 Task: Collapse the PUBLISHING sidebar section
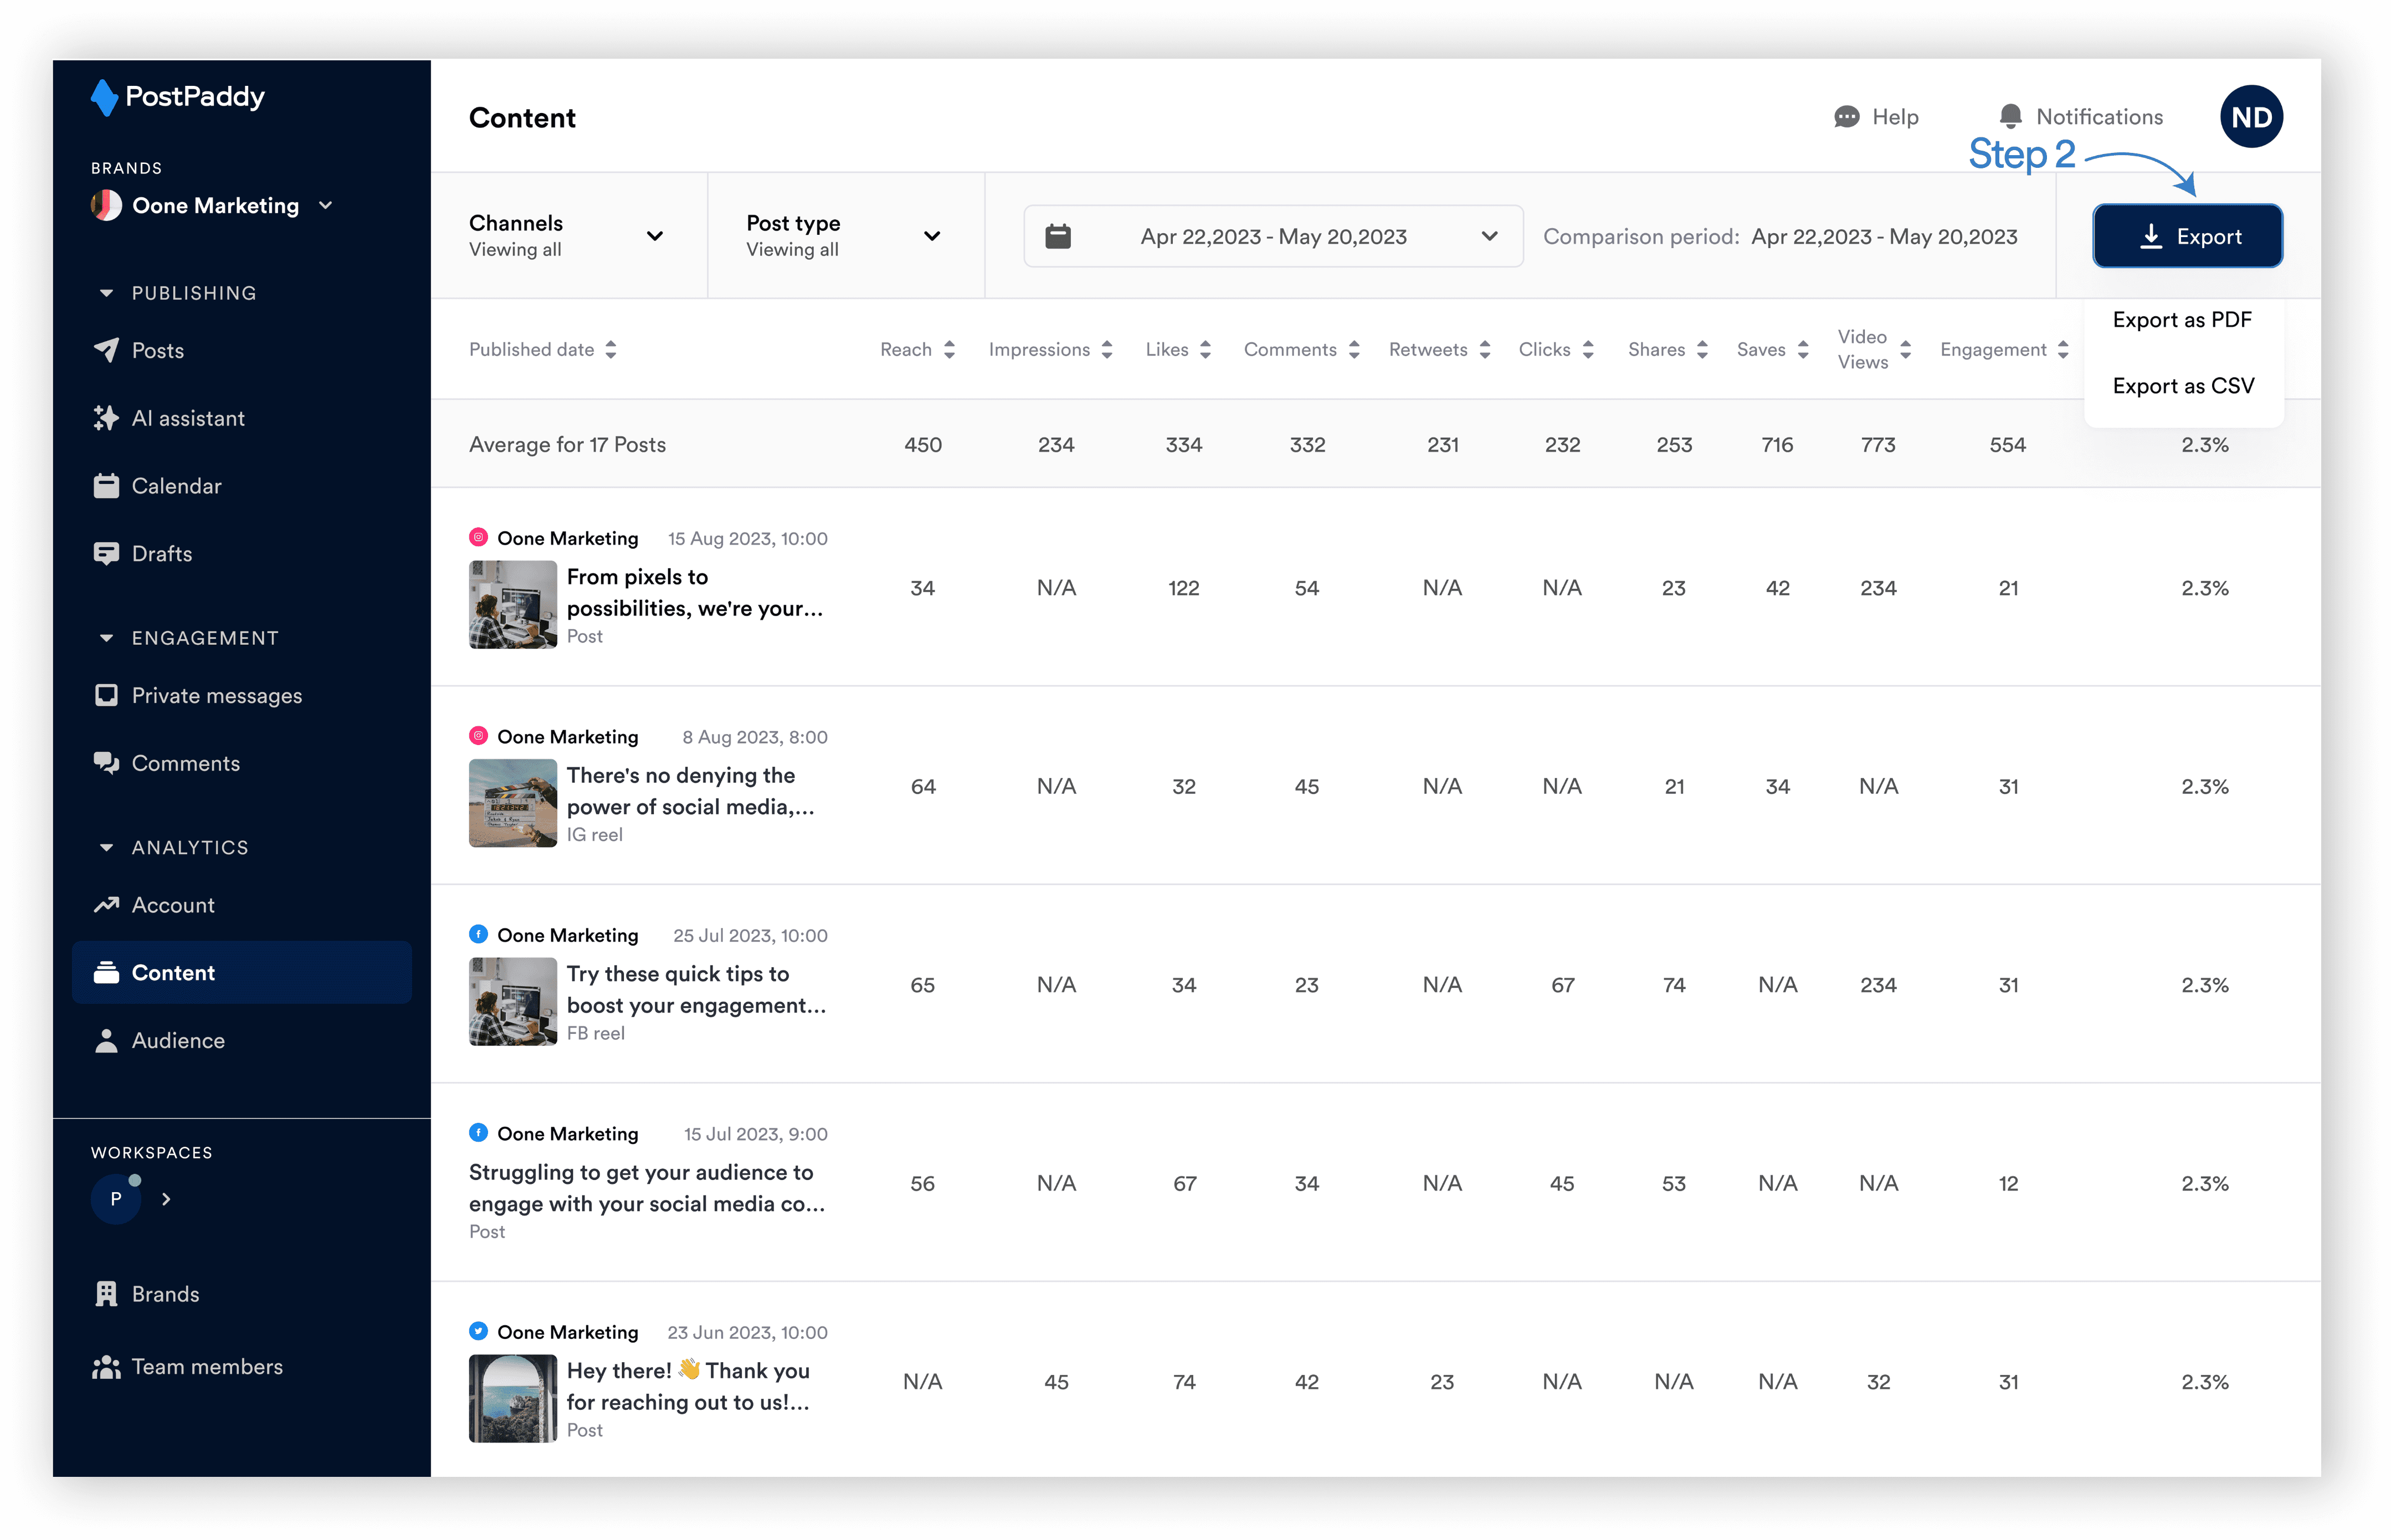(106, 293)
